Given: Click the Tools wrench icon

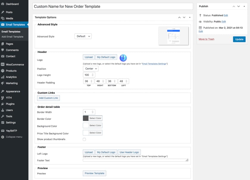Looking at the screenshot, I should click(3, 116).
